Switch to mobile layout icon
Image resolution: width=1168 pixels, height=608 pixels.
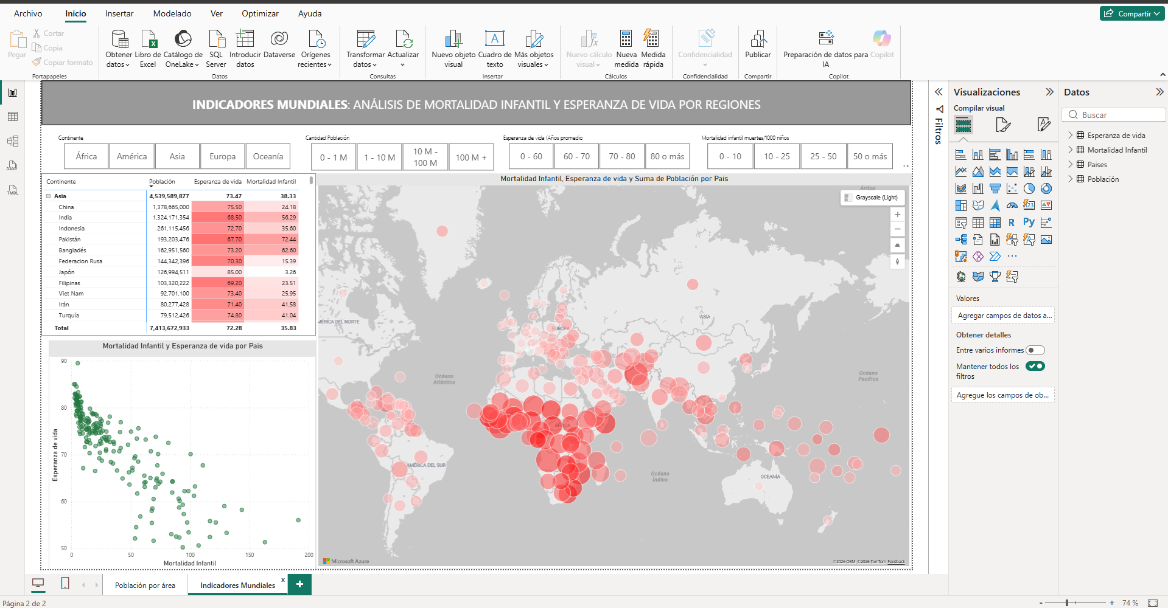pos(65,584)
